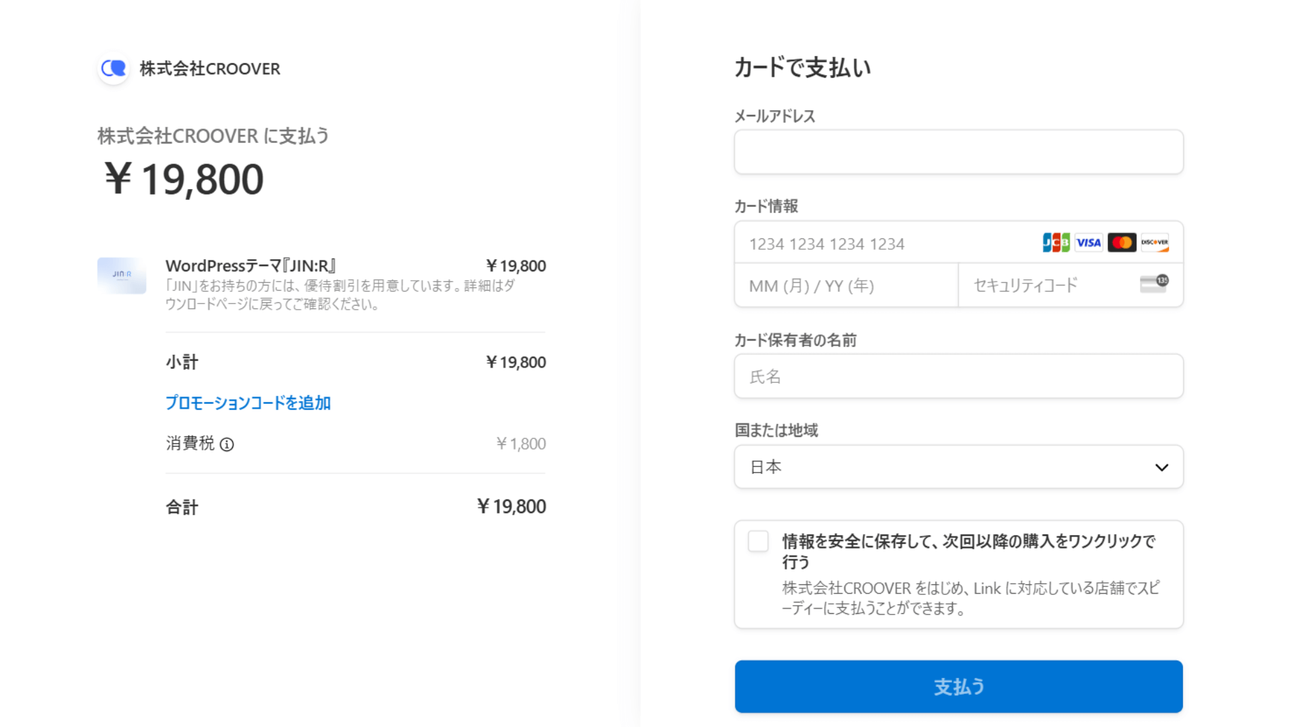Click the blue 支払う pay button

click(x=959, y=687)
